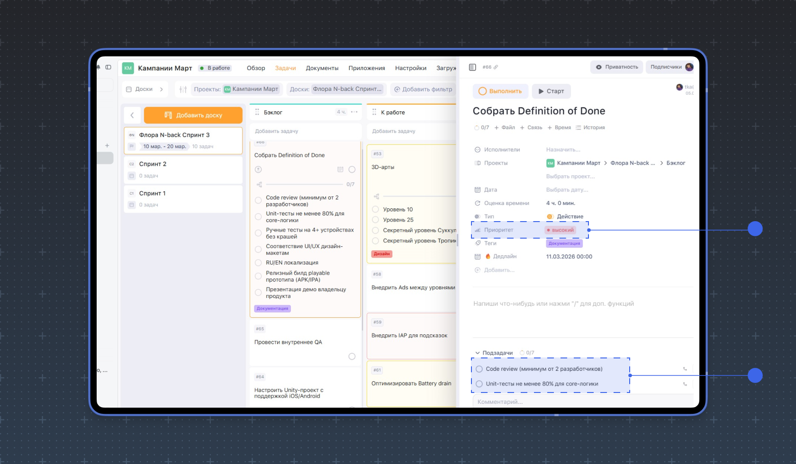Screen dimensions: 796x464
Task: Switch to the Документы tab
Action: coord(322,68)
